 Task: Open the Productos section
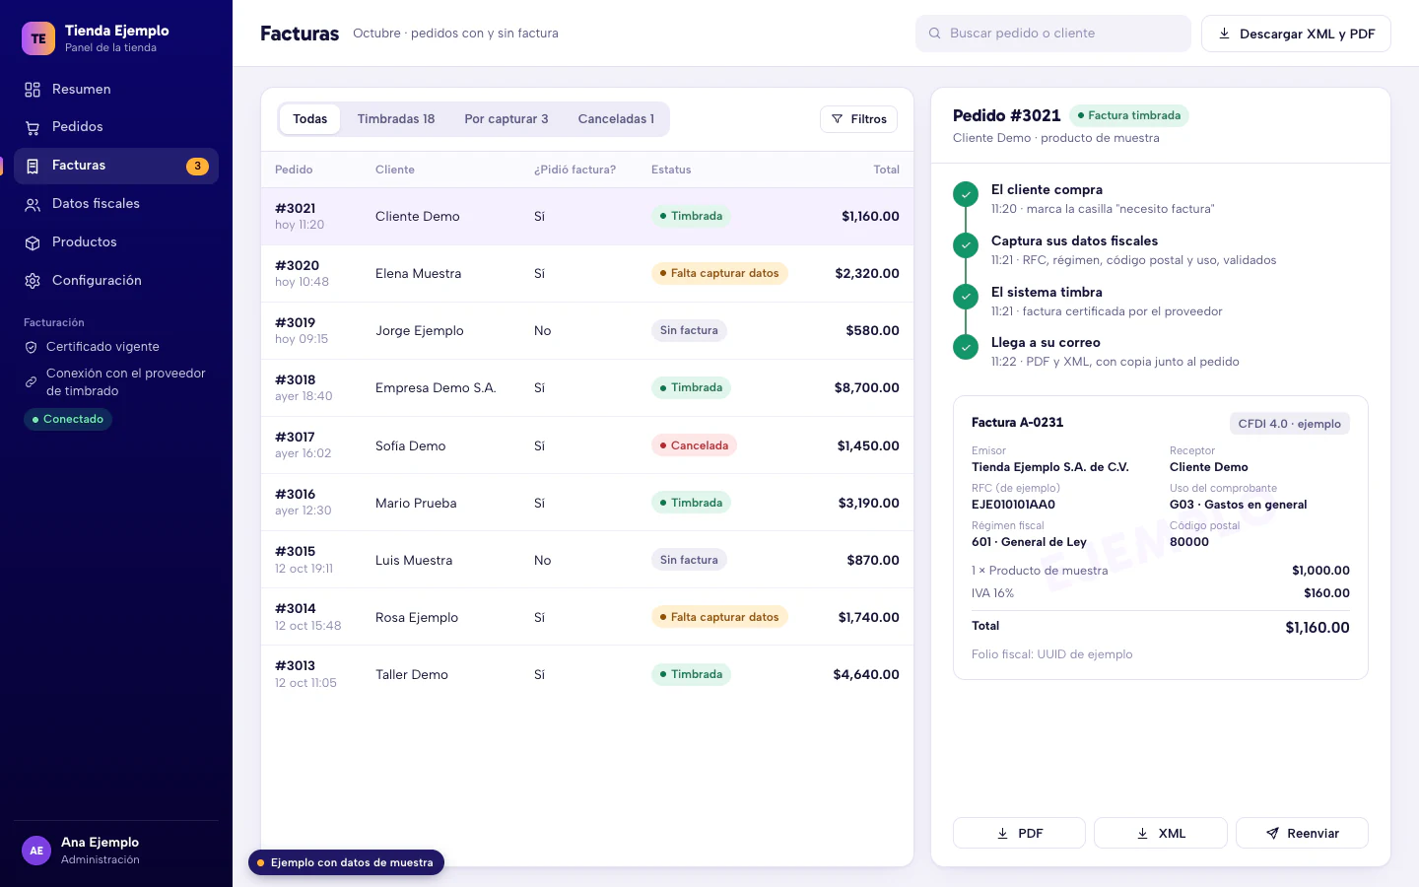[116, 242]
